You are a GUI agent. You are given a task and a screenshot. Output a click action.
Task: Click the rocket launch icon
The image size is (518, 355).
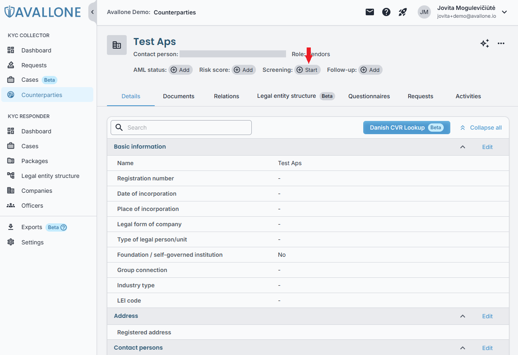pos(403,12)
